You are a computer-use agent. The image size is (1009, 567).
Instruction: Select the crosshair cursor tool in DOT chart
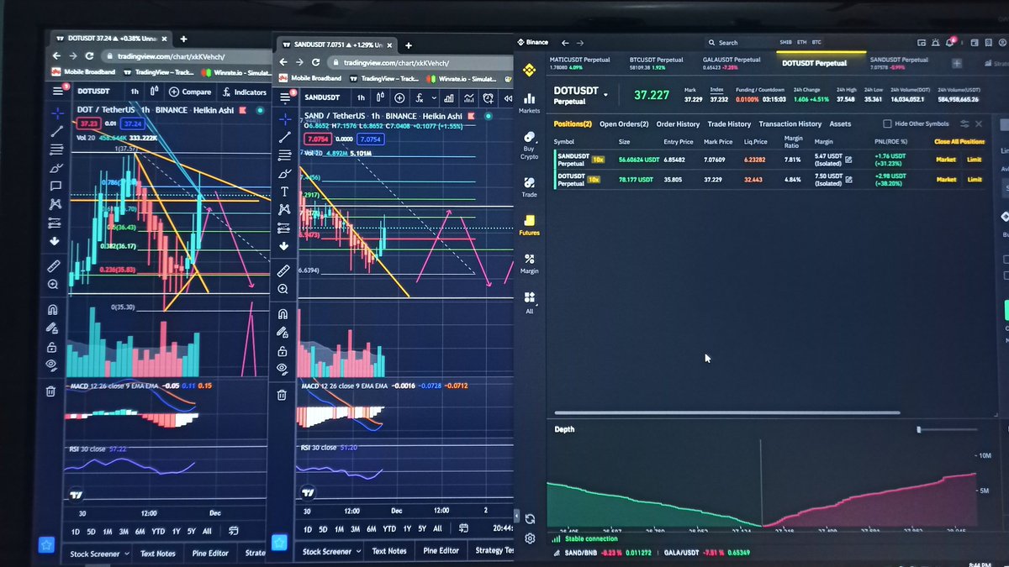click(x=56, y=112)
